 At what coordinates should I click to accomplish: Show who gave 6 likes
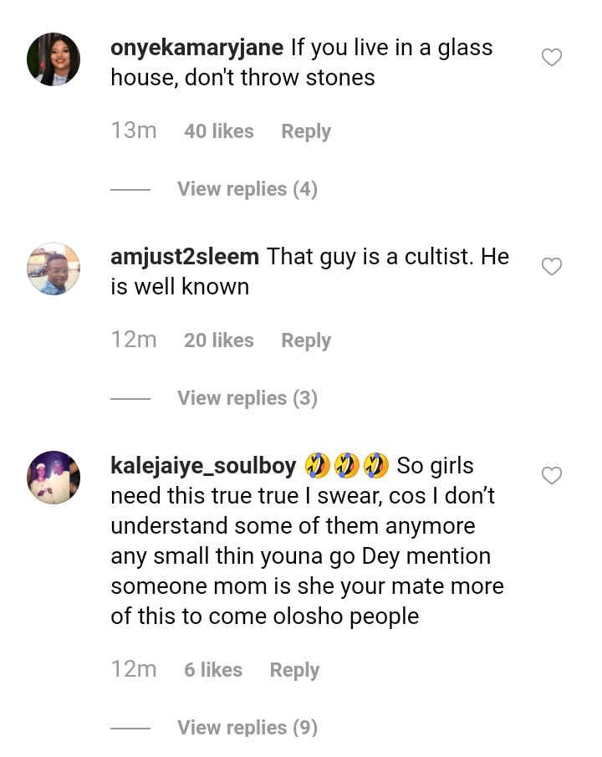tap(212, 670)
